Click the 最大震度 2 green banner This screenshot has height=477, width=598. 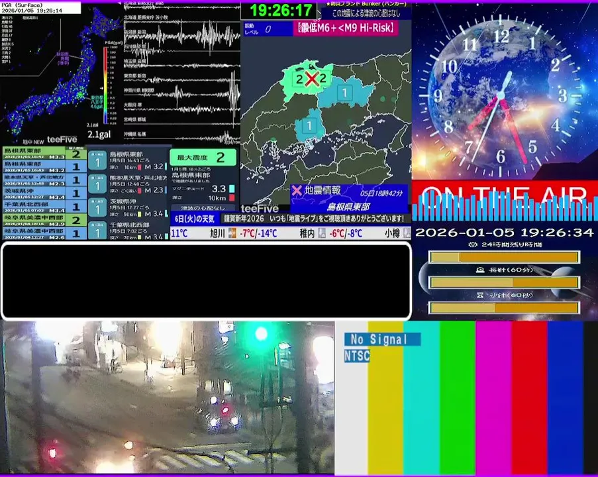[203, 157]
